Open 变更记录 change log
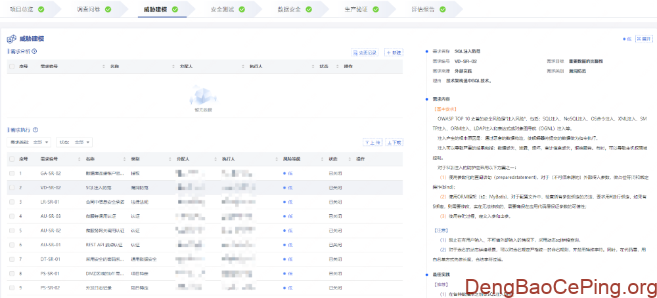 364,52
